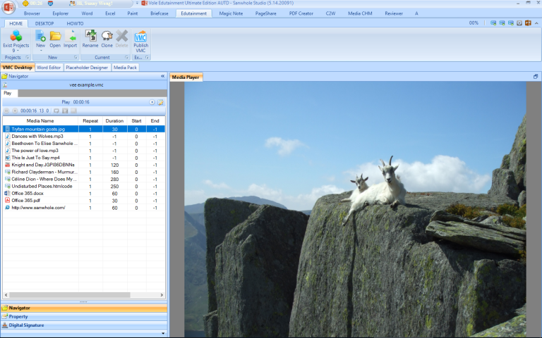This screenshot has width=542, height=338.
Task: Open the New group dialog launcher
Action: pos(76,57)
